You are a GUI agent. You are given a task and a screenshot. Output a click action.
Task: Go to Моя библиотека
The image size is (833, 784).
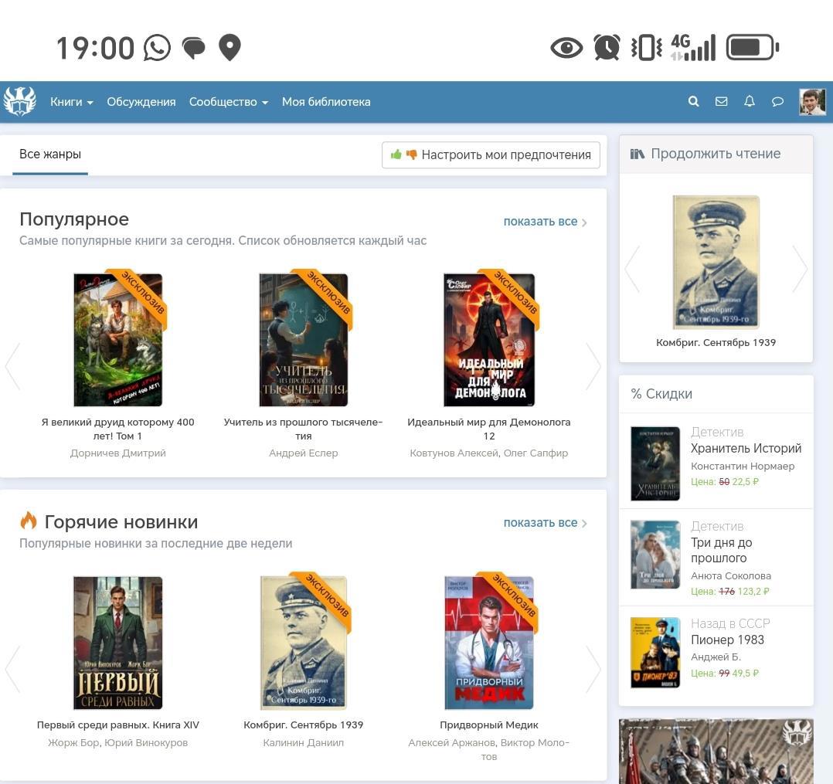click(x=326, y=102)
